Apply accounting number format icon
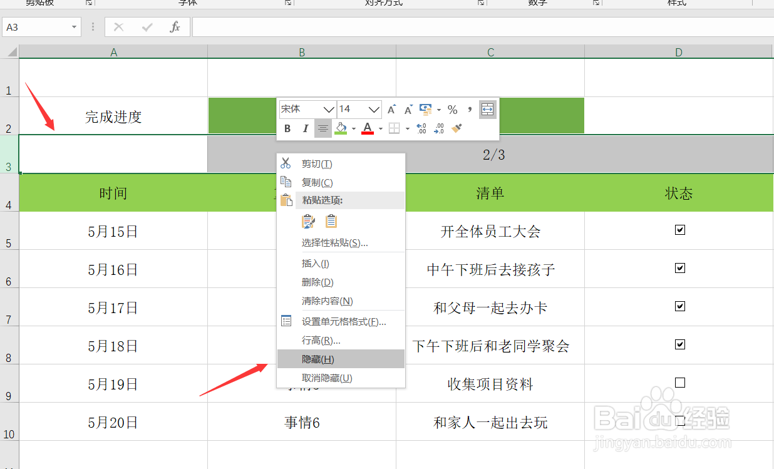The image size is (774, 469). pyautogui.click(x=425, y=109)
